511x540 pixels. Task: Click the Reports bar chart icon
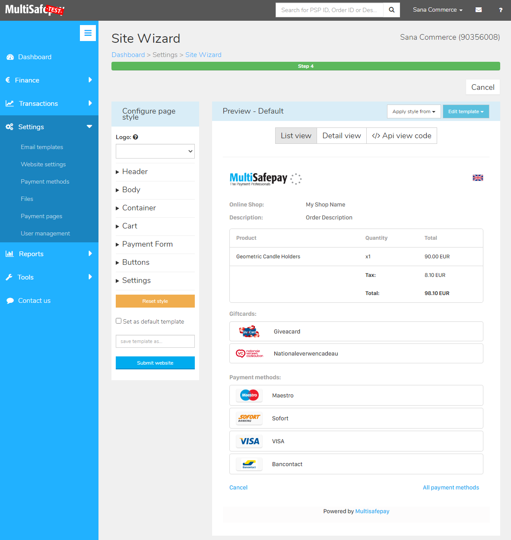(x=10, y=254)
